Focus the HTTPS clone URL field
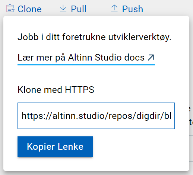 (x=96, y=116)
